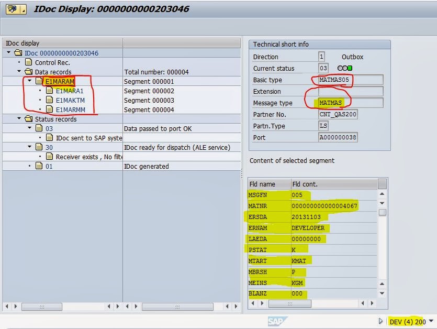Open status record 30 link

[x=49, y=147]
